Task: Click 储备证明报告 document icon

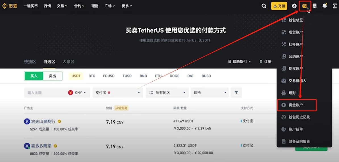Action: 283,142
